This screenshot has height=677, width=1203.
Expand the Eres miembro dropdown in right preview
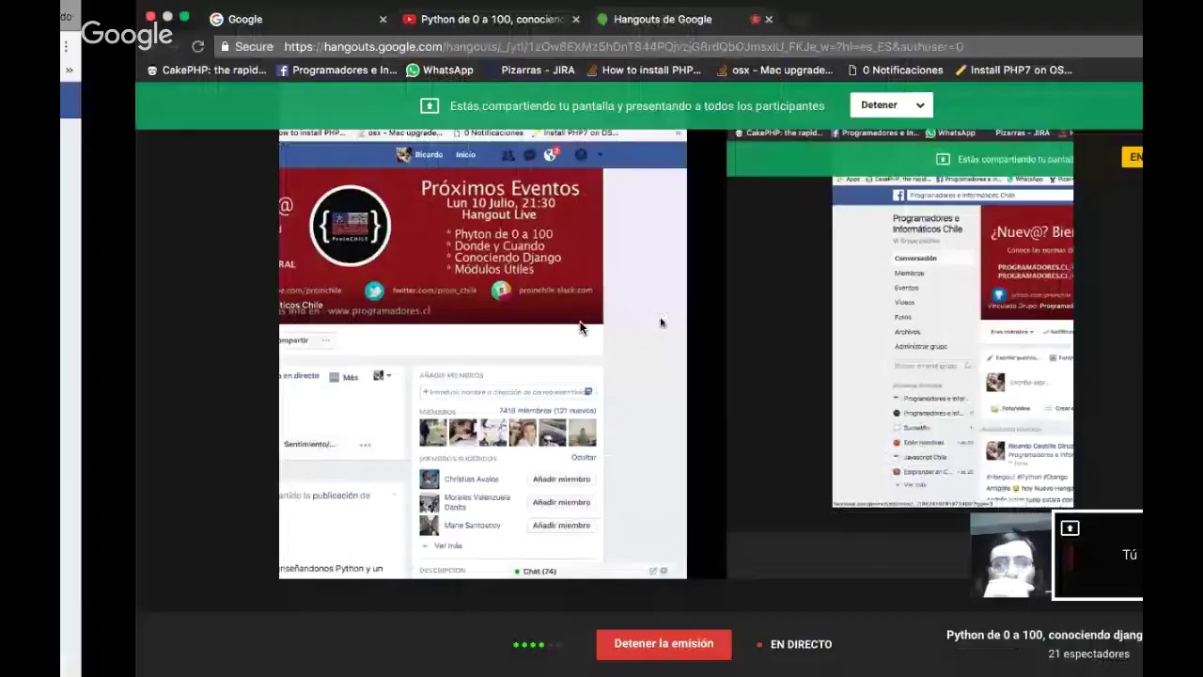(x=1012, y=332)
